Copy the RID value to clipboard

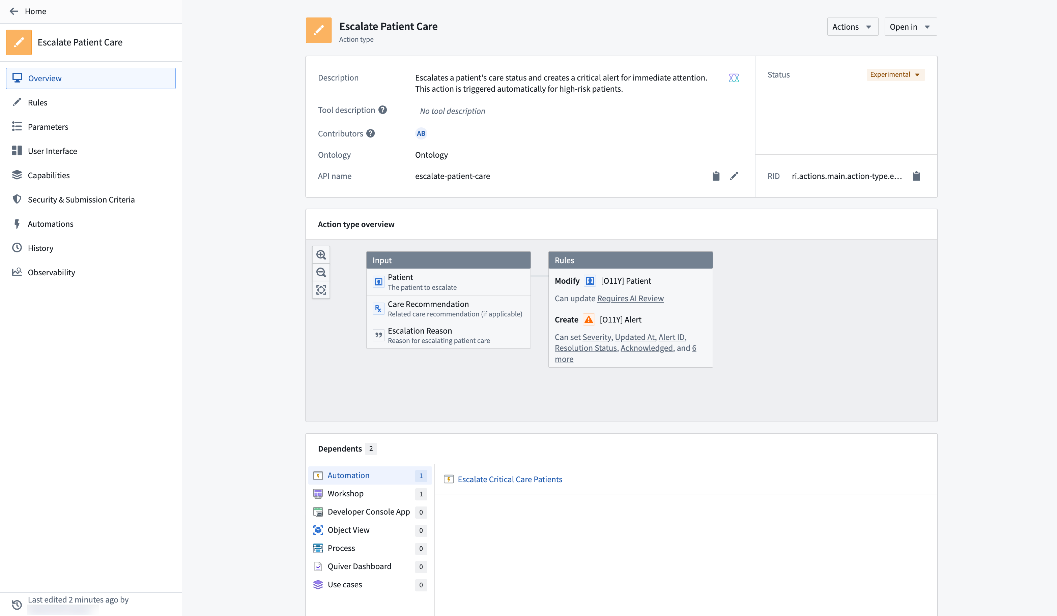pyautogui.click(x=916, y=176)
